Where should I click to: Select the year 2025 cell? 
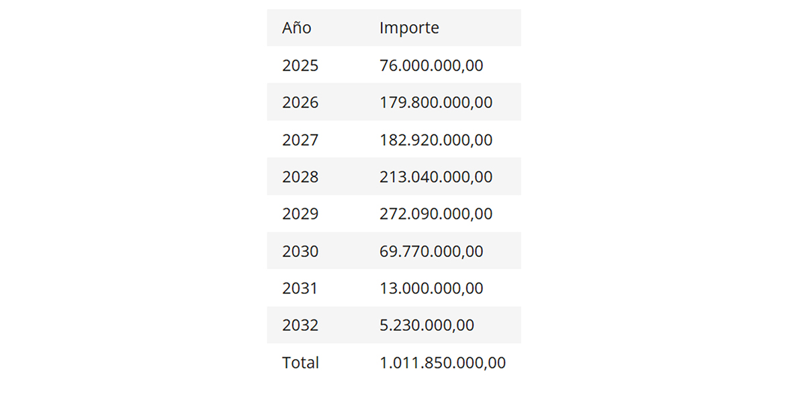tap(300, 66)
